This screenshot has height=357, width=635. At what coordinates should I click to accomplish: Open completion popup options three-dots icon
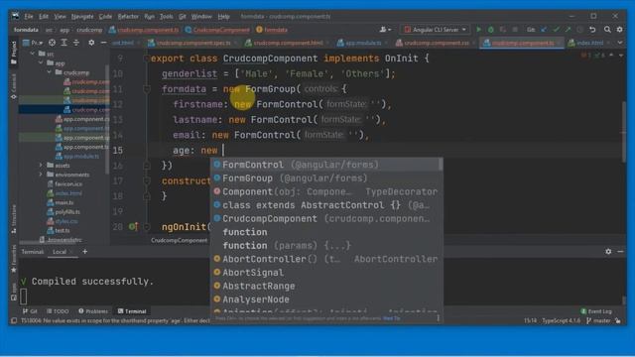pyautogui.click(x=438, y=318)
